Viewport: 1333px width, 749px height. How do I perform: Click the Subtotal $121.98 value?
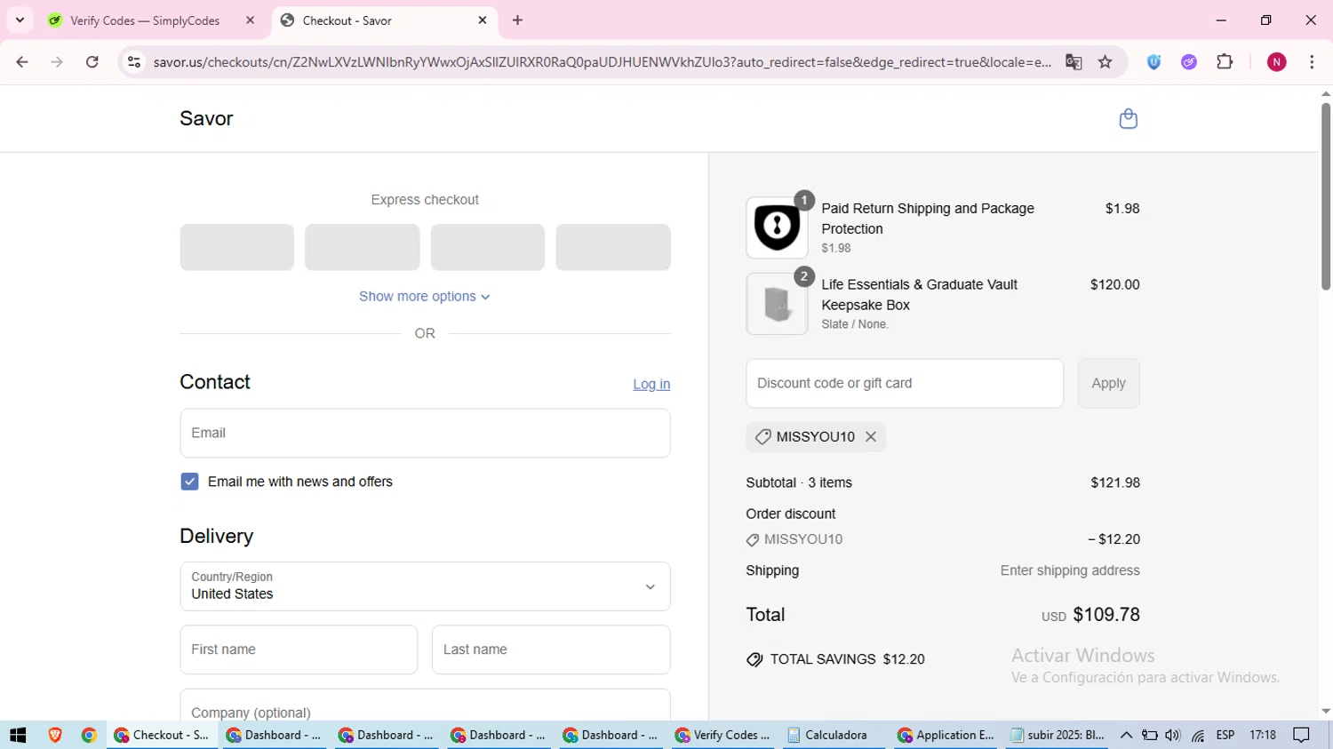1115,482
